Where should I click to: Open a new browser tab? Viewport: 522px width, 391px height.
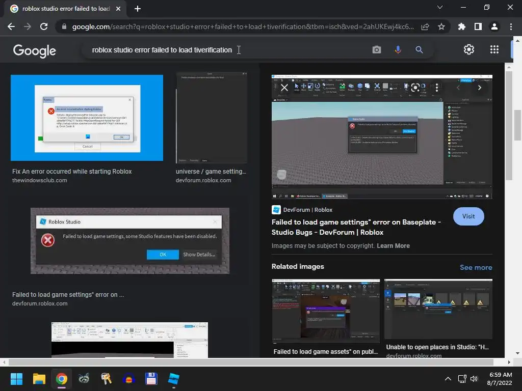(x=138, y=9)
